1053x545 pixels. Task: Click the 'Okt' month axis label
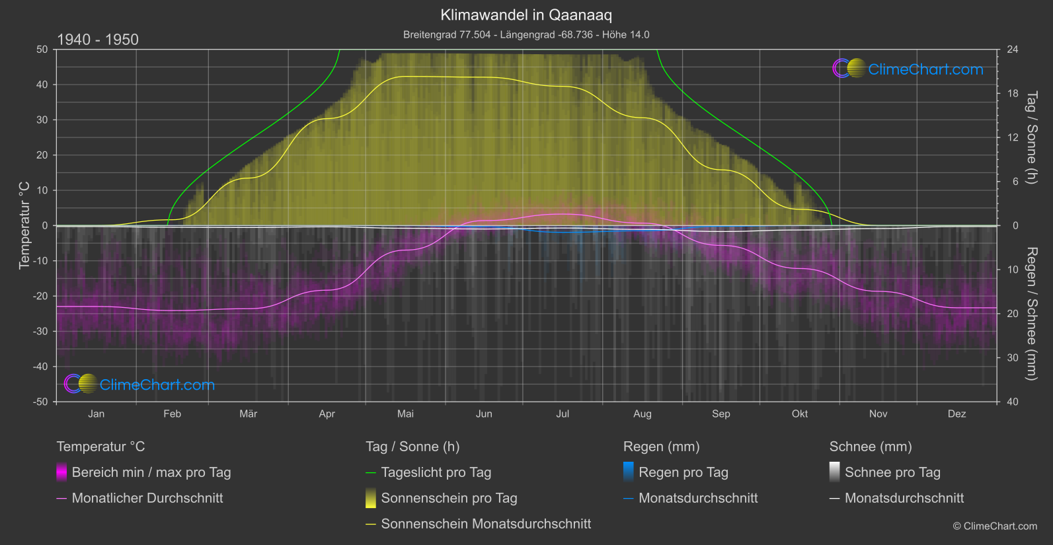click(800, 414)
